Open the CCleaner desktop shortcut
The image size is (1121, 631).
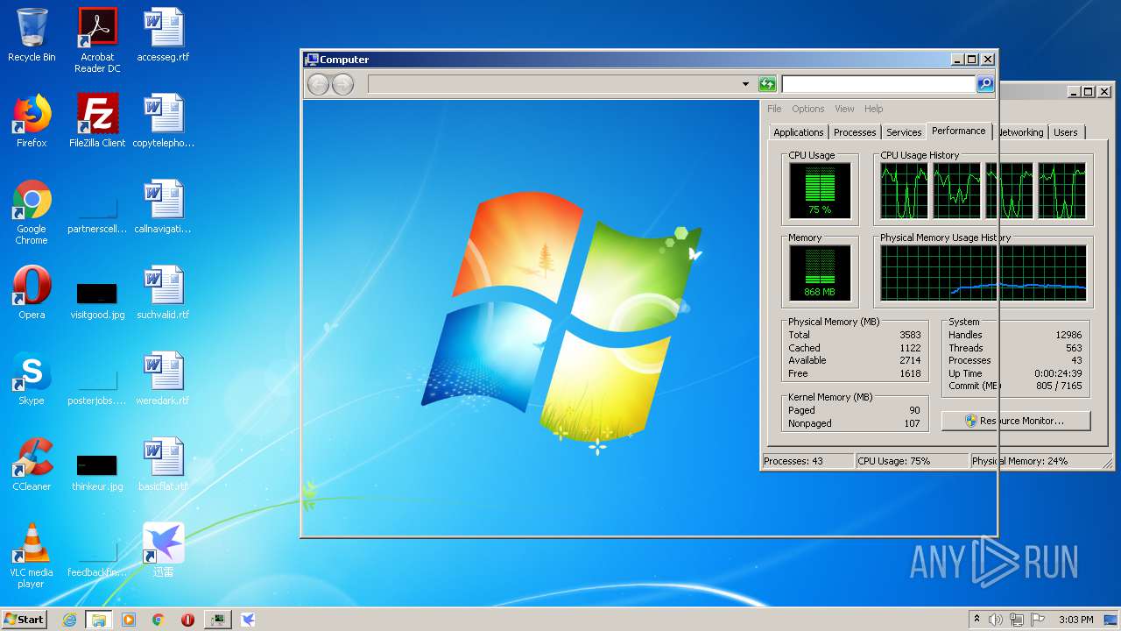pyautogui.click(x=32, y=464)
